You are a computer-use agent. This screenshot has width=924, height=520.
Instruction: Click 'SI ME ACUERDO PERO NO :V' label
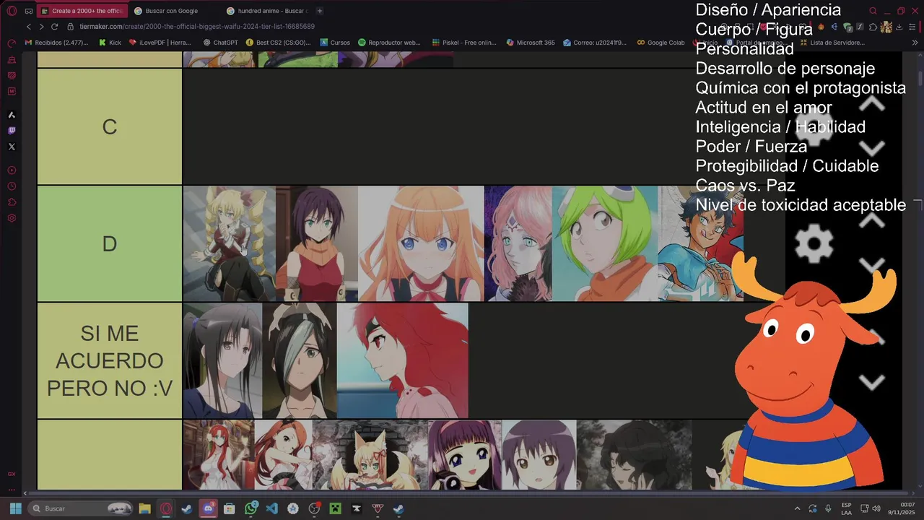coord(110,360)
